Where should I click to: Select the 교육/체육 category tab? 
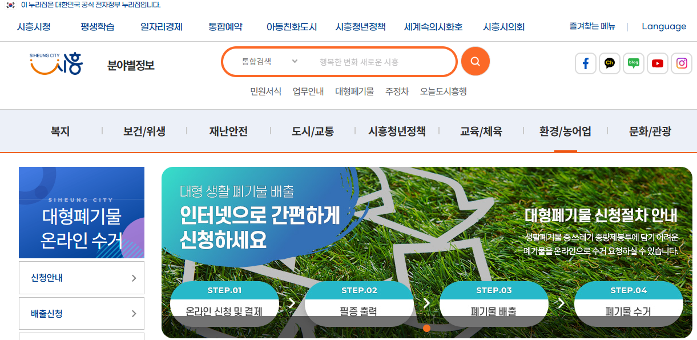point(481,131)
